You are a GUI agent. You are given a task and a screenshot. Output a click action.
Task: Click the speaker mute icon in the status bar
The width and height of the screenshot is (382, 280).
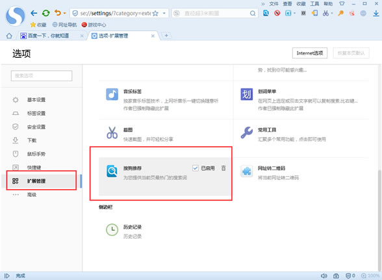pyautogui.click(x=324, y=276)
